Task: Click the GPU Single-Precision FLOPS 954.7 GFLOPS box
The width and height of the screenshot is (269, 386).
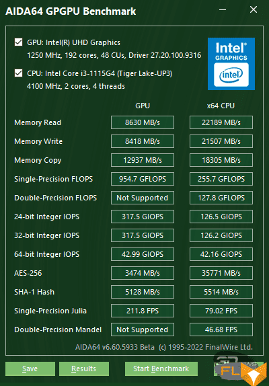Action: (143, 179)
